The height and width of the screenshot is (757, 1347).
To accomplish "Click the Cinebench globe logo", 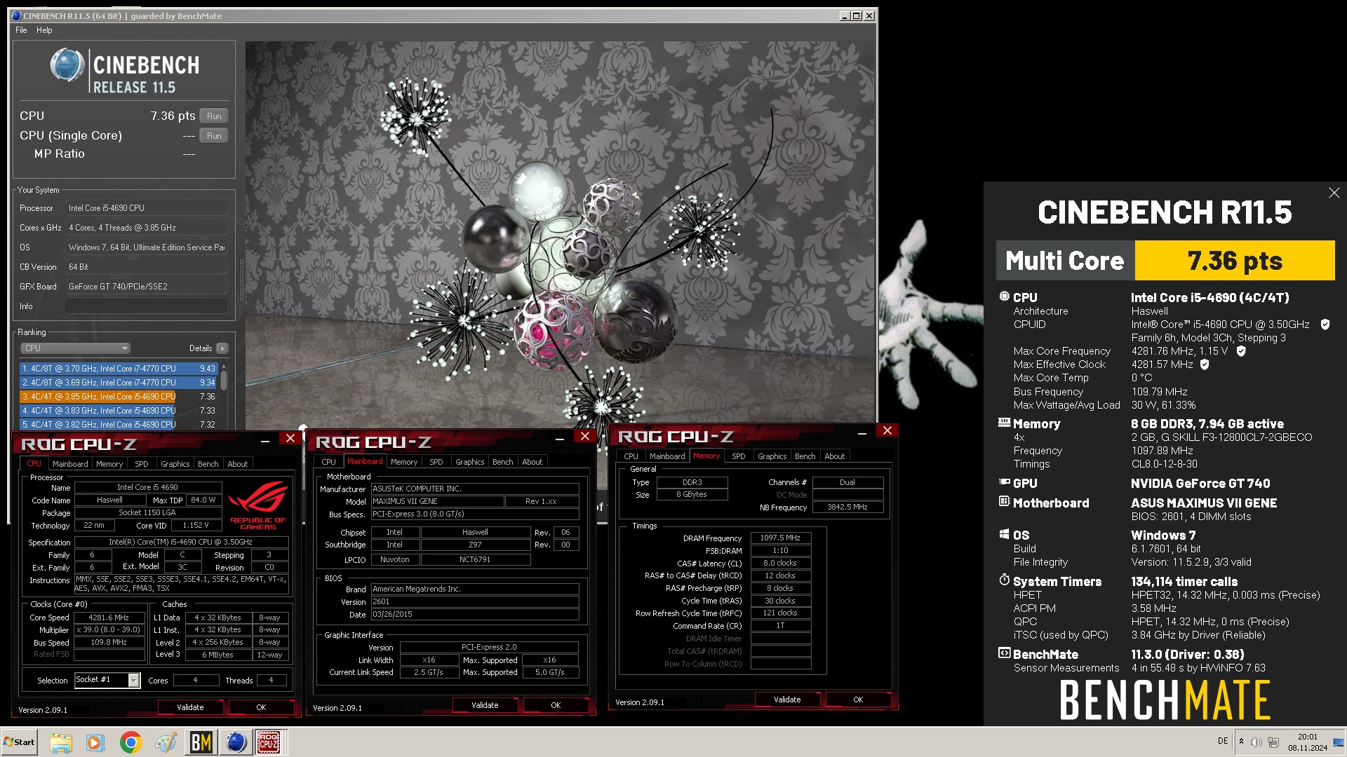I will 67,65.
